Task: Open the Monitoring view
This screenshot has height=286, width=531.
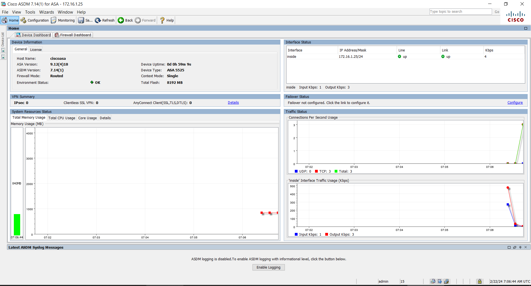Action: click(x=63, y=20)
